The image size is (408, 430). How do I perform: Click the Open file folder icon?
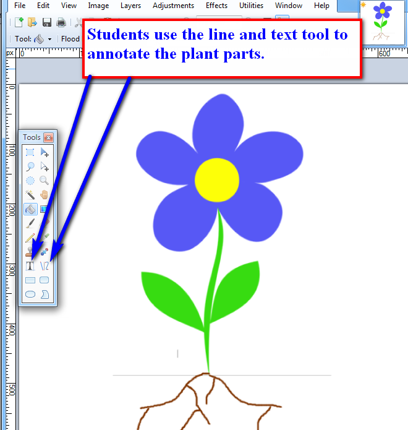coord(32,22)
